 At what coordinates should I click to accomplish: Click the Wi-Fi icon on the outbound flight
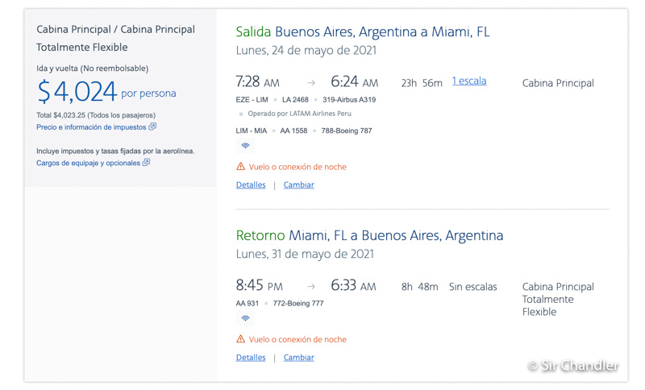pos(245,146)
